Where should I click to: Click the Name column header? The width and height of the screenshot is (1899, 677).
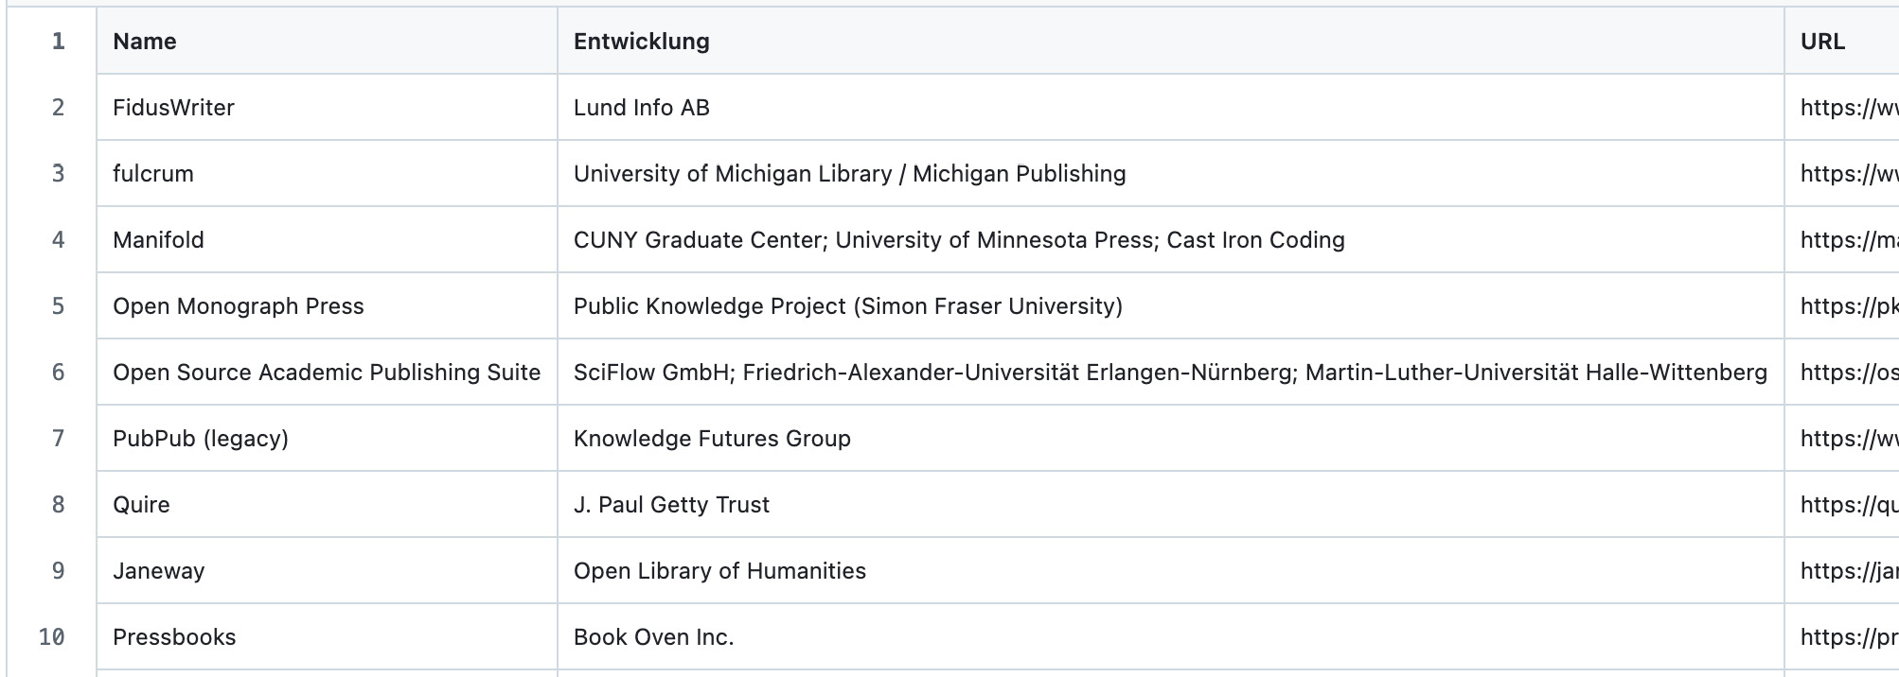pos(145,42)
